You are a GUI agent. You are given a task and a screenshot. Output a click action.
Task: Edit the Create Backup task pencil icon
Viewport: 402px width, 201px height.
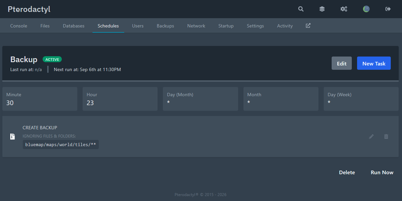pyautogui.click(x=371, y=137)
